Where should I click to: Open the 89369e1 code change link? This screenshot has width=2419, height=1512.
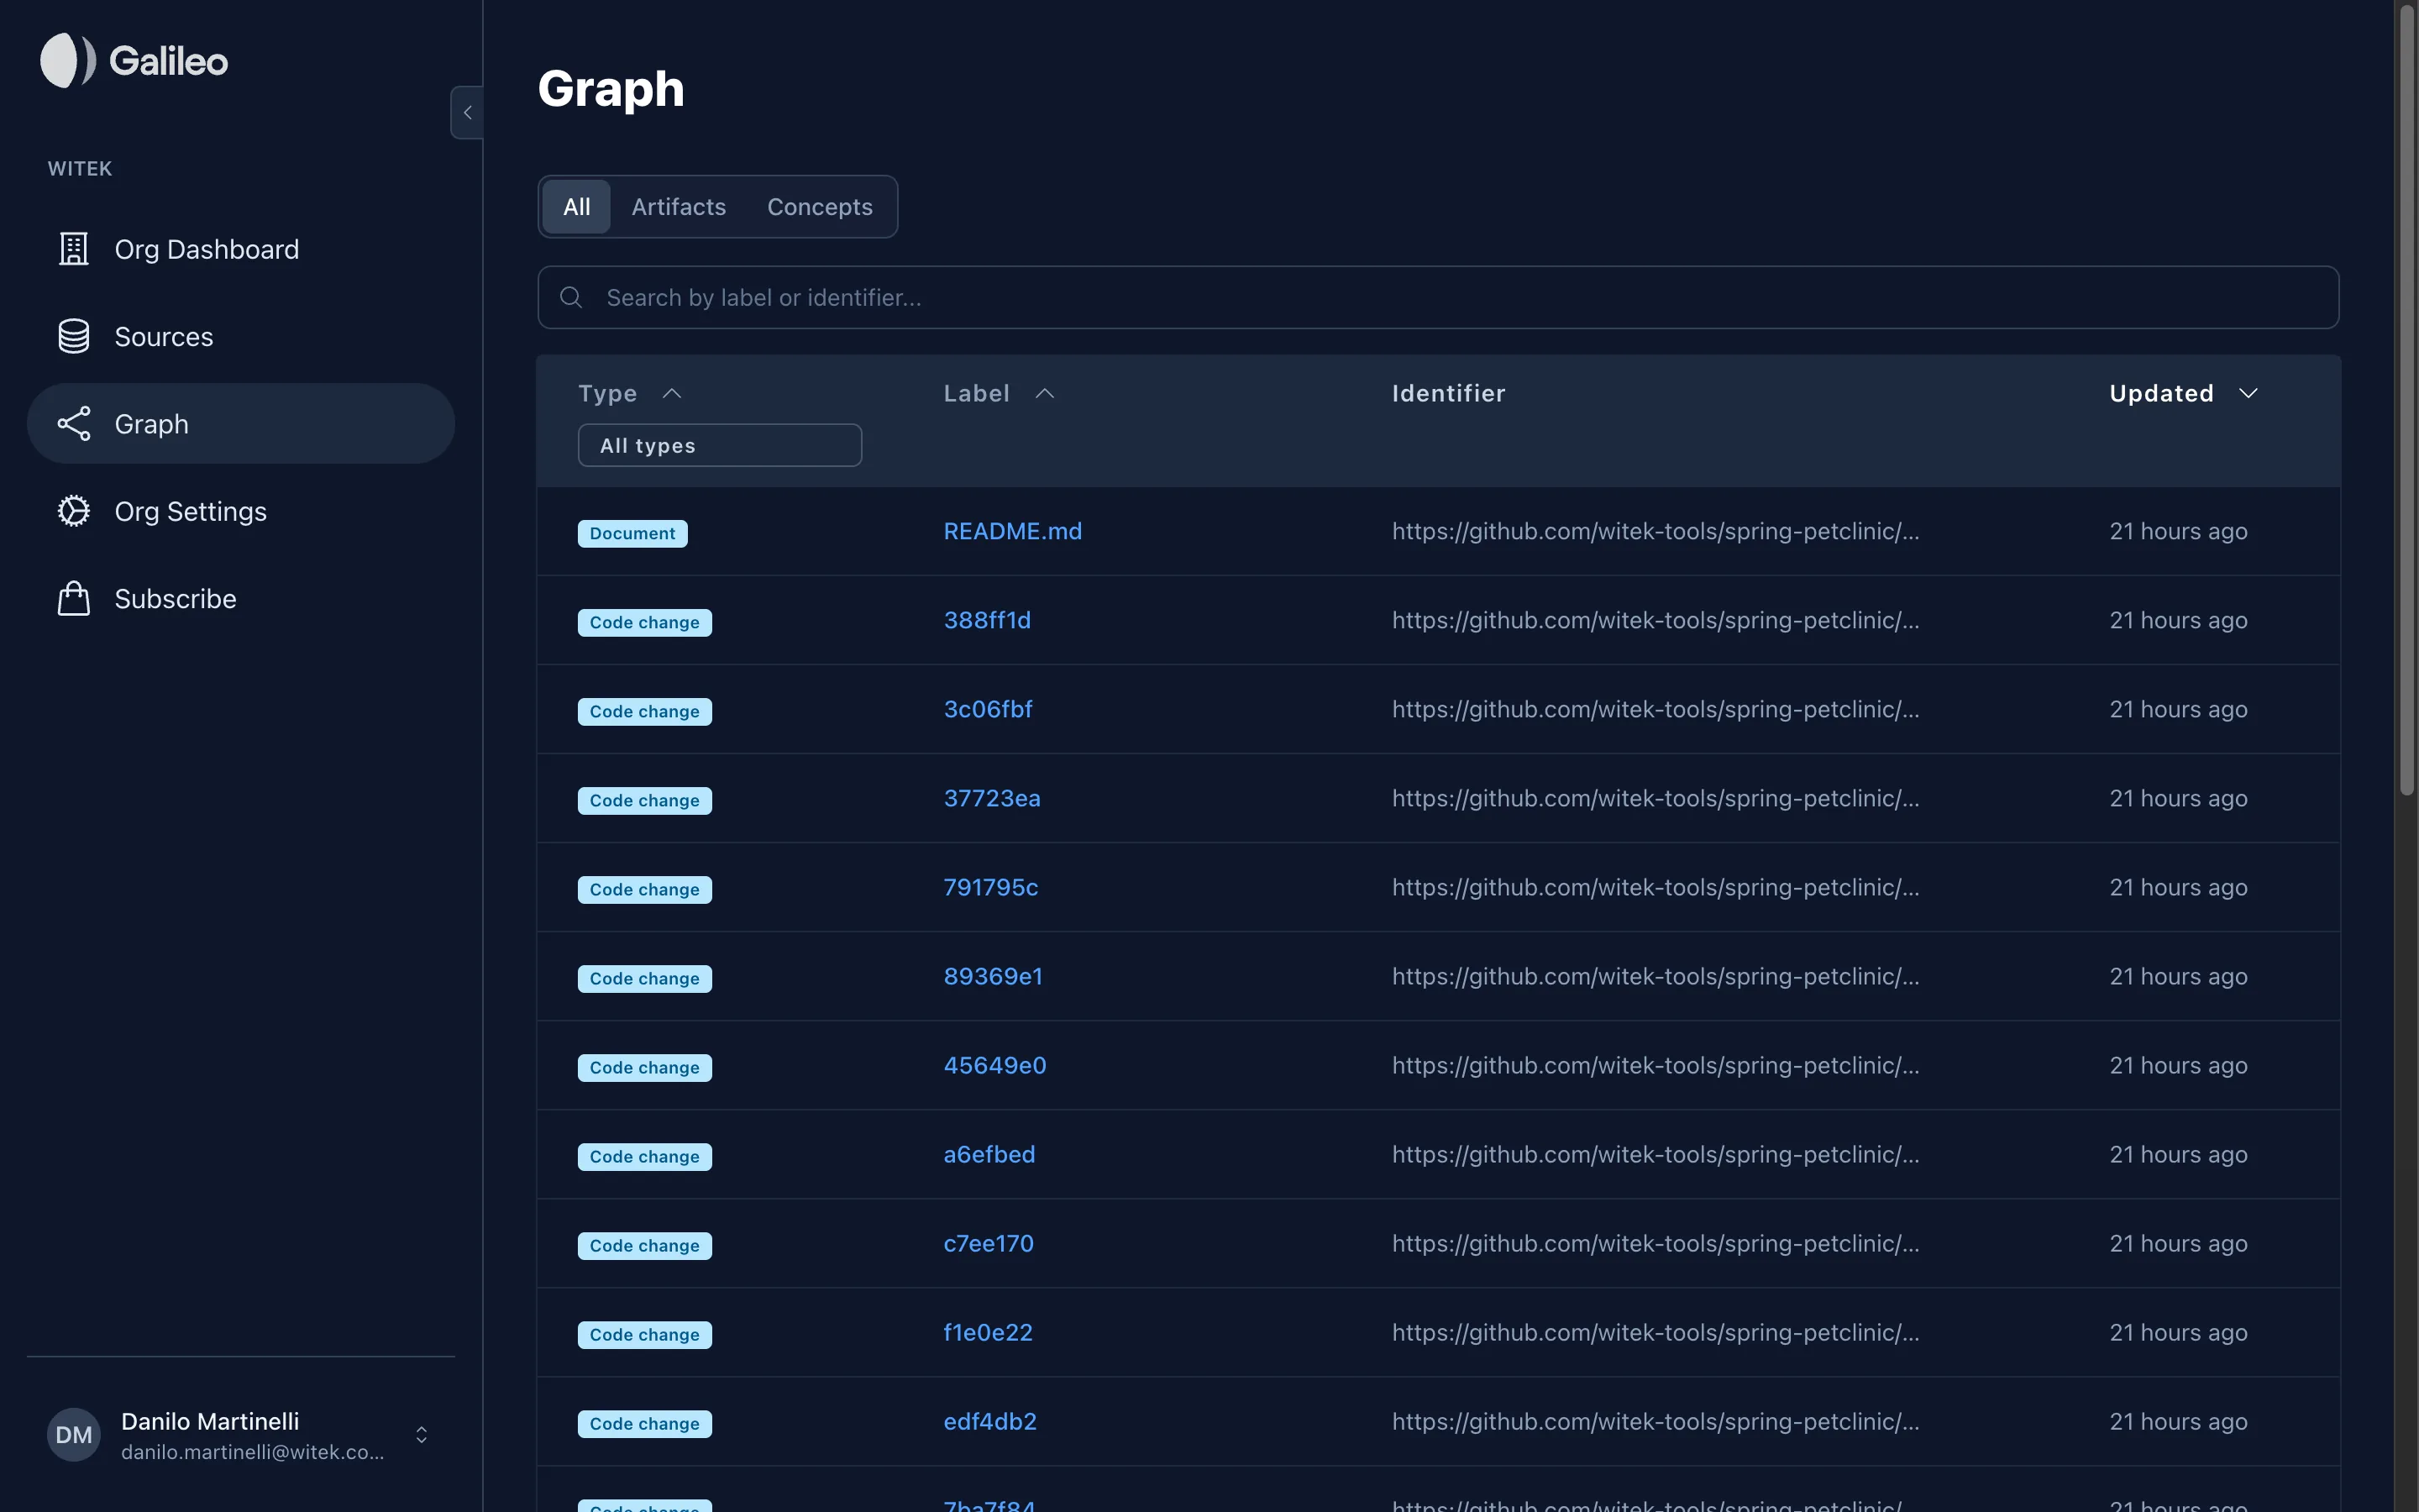(993, 976)
